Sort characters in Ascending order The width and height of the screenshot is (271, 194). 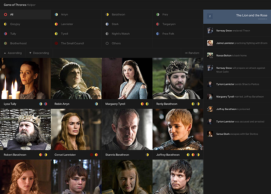(13, 53)
